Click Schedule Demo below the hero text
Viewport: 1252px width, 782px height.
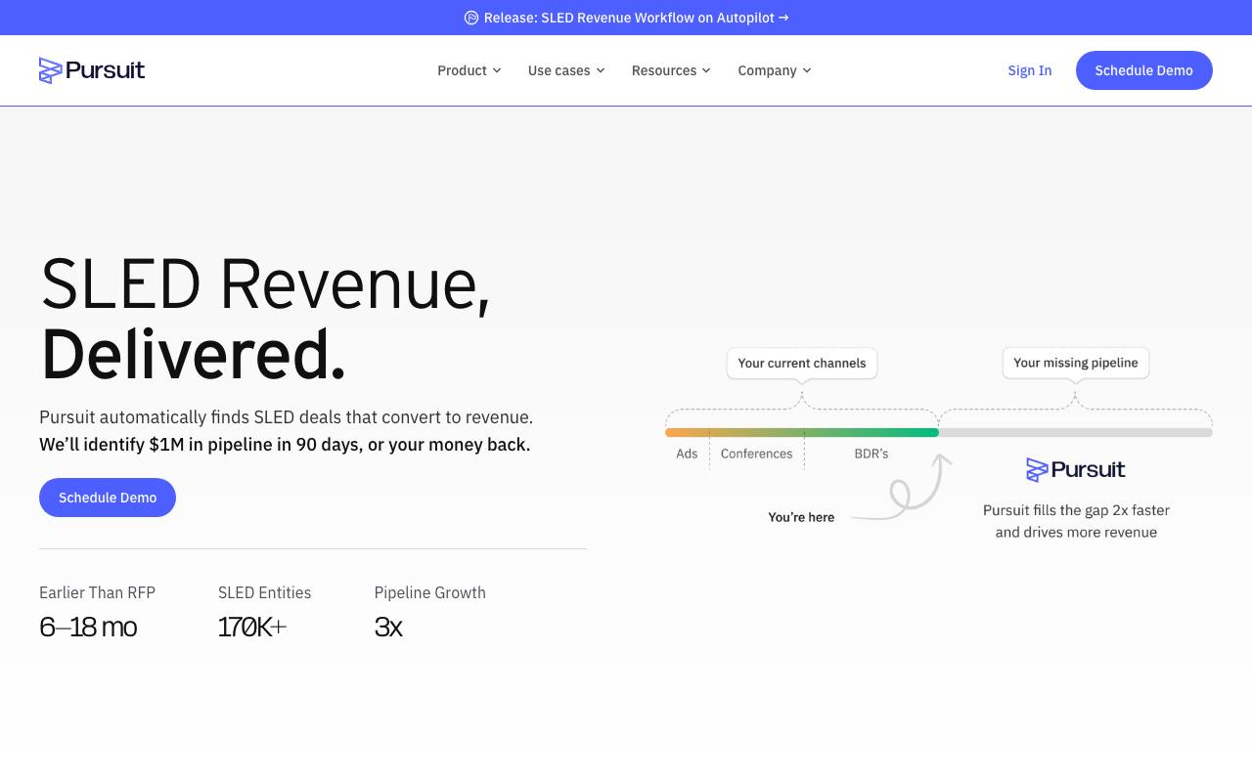pyautogui.click(x=108, y=498)
